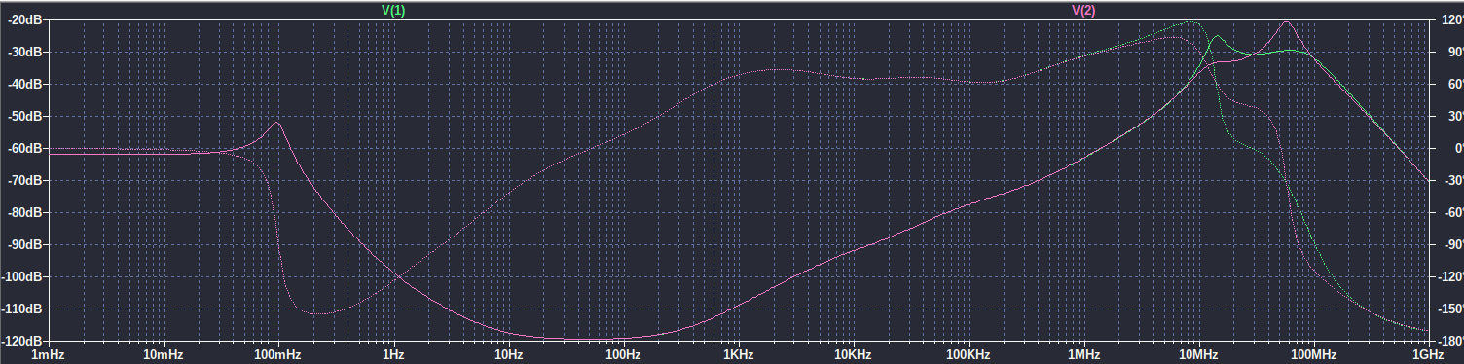Click the 100KHz frequency axis label

968,356
